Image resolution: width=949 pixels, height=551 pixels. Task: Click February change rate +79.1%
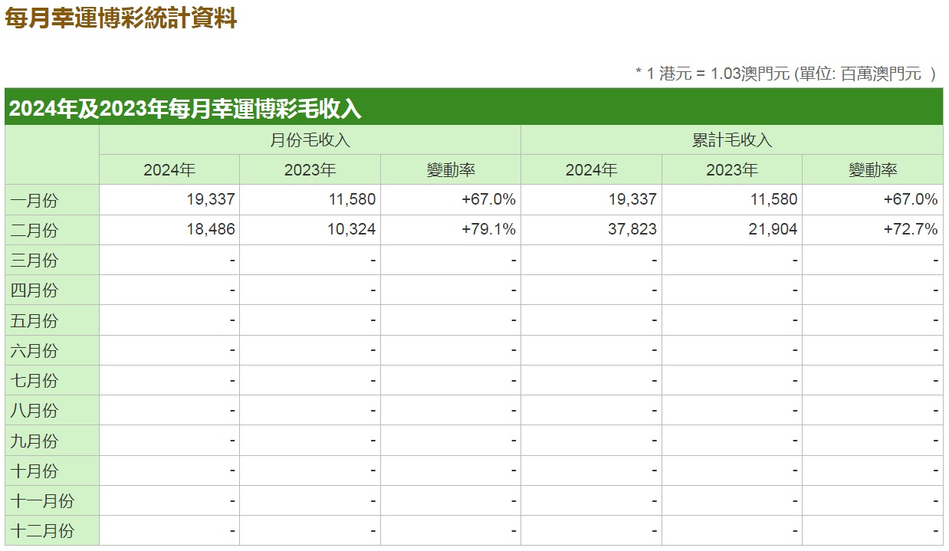tap(489, 229)
